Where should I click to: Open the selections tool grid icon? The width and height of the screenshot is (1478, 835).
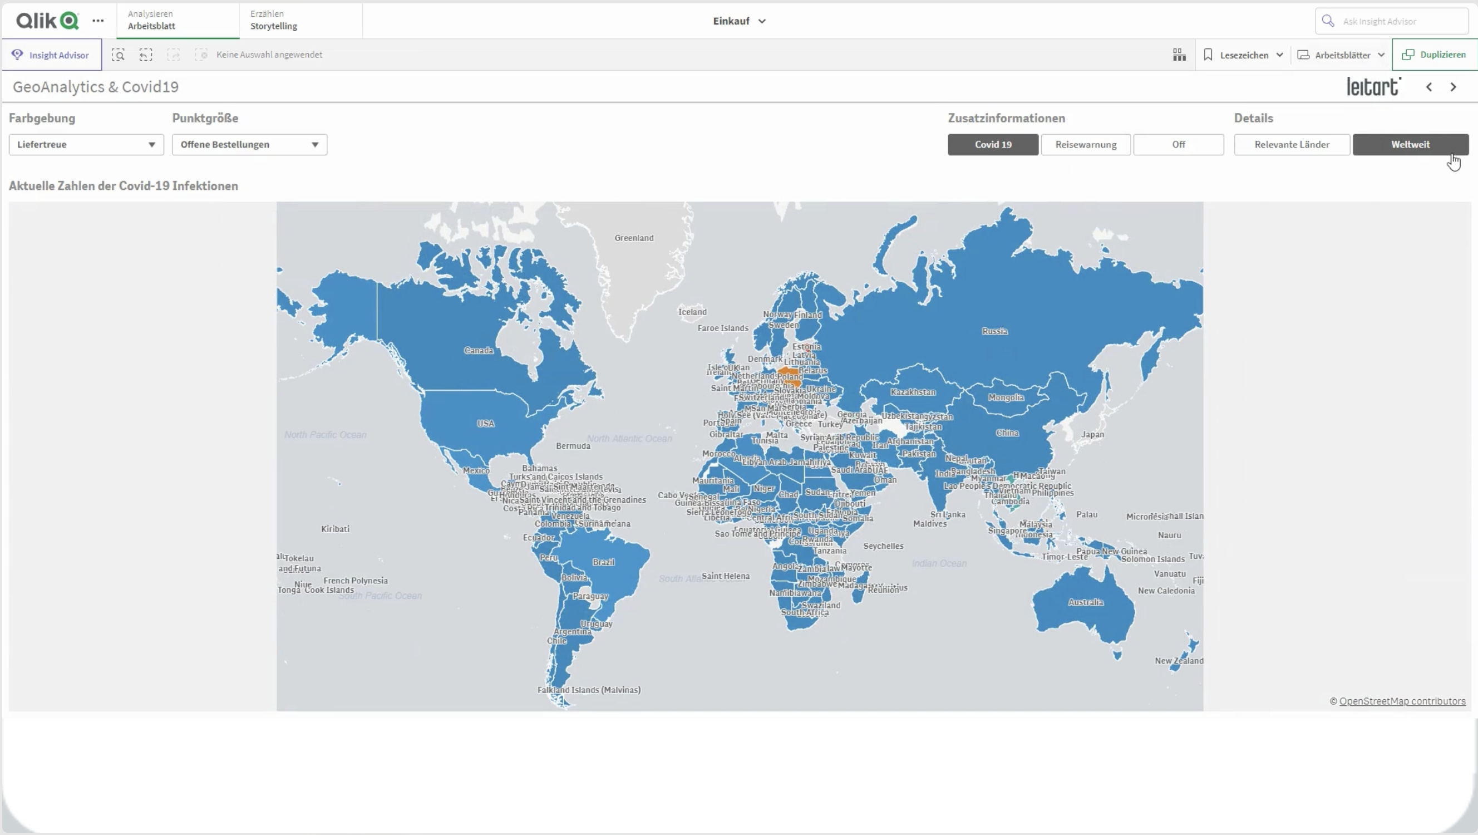pos(1179,55)
